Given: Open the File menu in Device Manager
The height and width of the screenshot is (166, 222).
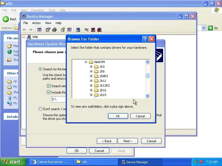Looking at the screenshot, I should point(26,23).
